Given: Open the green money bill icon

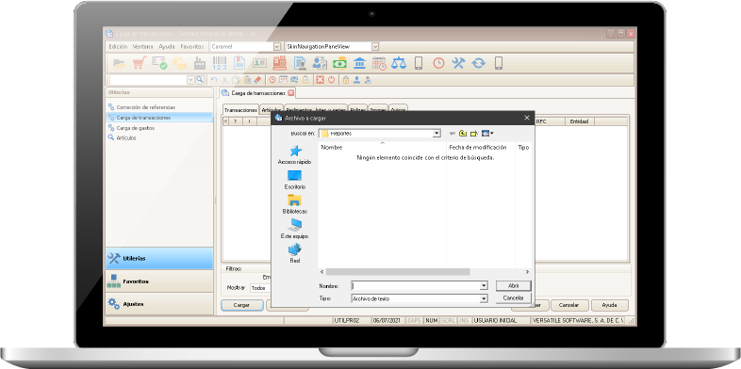Looking at the screenshot, I should (x=339, y=63).
